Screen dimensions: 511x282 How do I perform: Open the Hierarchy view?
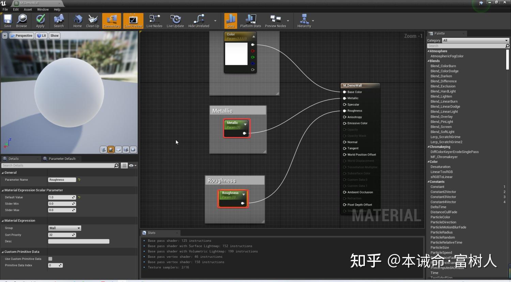click(x=304, y=20)
